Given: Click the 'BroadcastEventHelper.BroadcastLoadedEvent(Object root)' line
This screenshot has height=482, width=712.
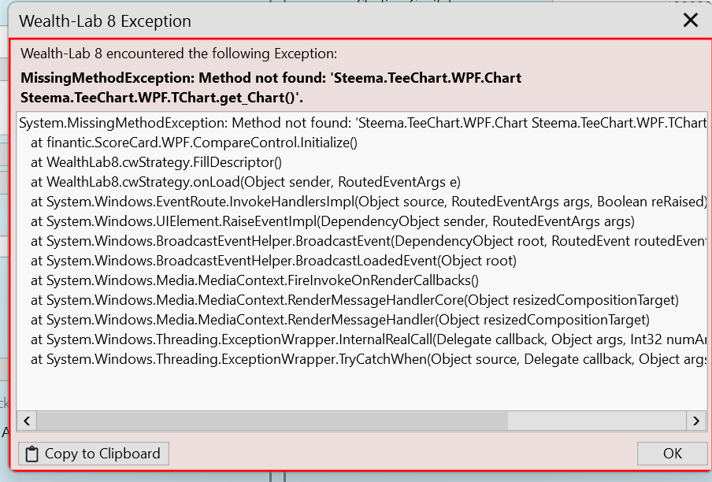Looking at the screenshot, I should coord(274,261).
